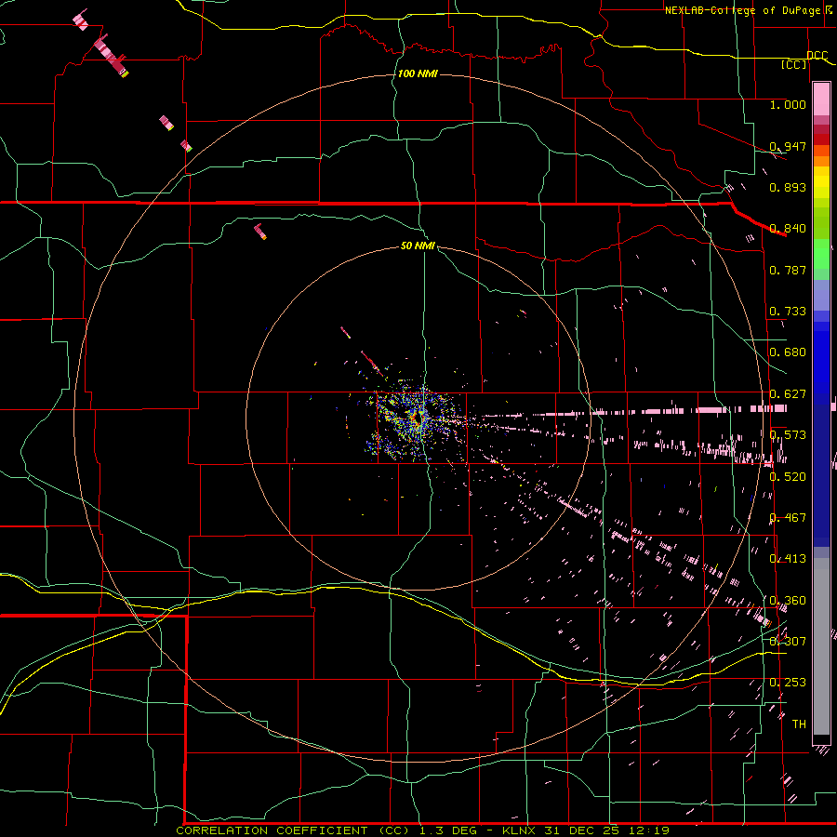Select the 0.840 scale value
Image resolution: width=837 pixels, height=837 pixels.
pos(788,229)
